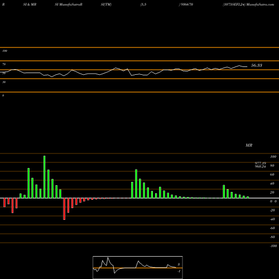279x279 pixels.
Task: Click the 30 level on RSI axis
Action: (x=4, y=82)
